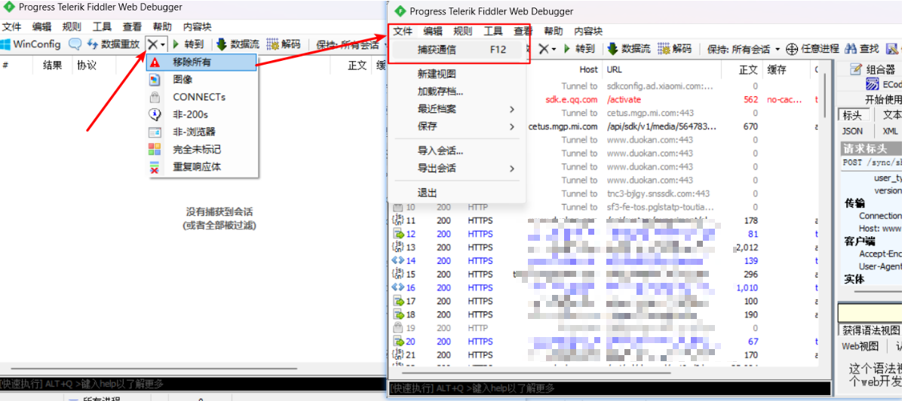Choose 图像 from the remove dropdown
Viewport: 911px width, 401px height.
click(201, 80)
